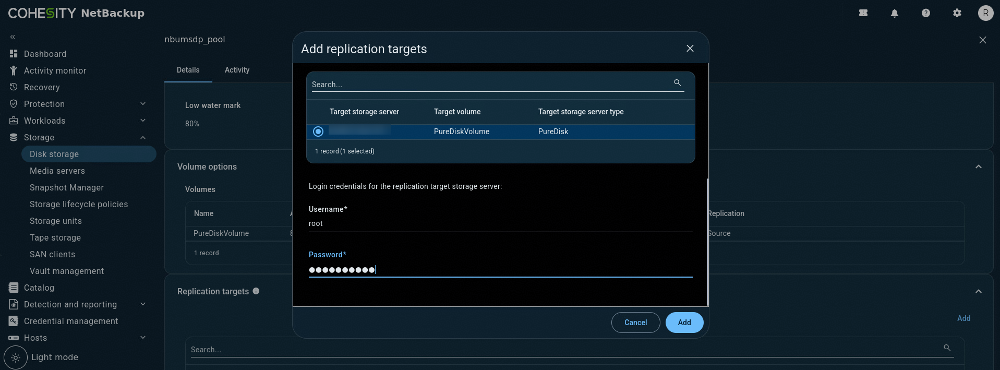Open Snapshot Manager in sidebar
This screenshot has height=370, width=1000.
[x=67, y=187]
